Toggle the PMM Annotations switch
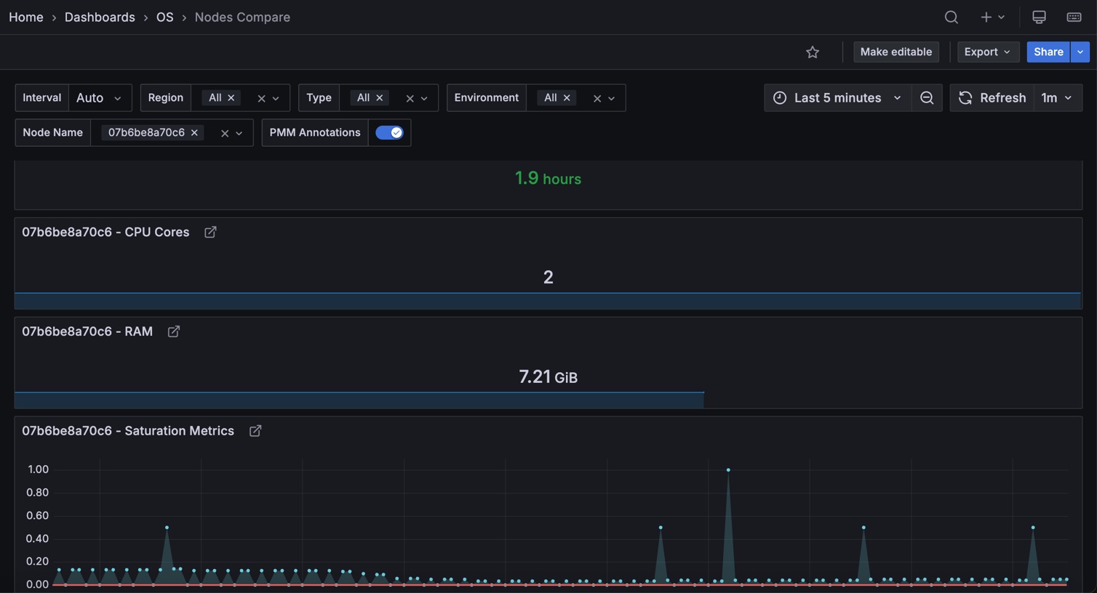The height and width of the screenshot is (593, 1097). (x=389, y=133)
